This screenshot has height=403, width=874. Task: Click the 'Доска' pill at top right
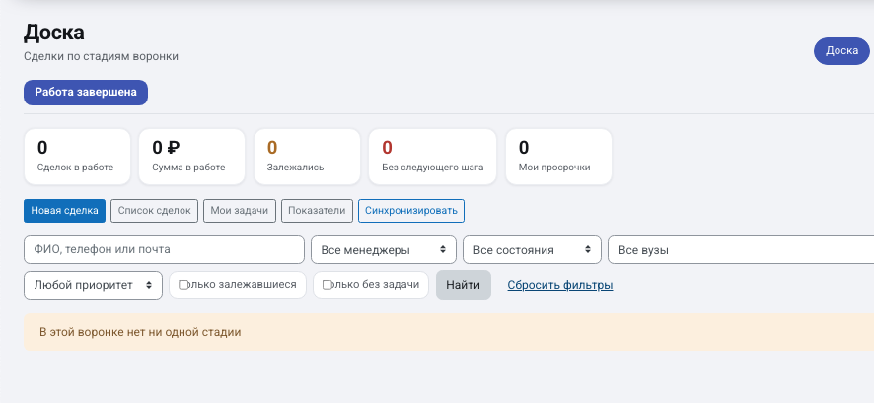pyautogui.click(x=841, y=51)
